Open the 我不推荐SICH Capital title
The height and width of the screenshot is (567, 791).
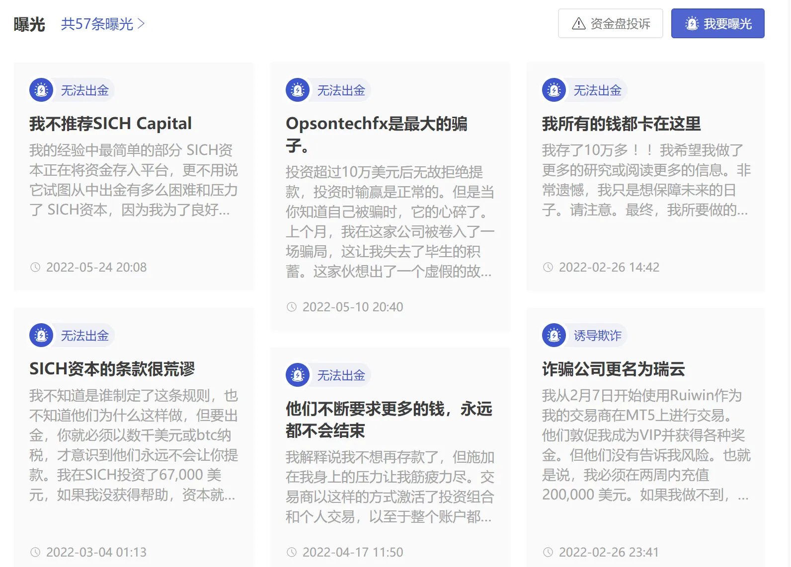(110, 123)
